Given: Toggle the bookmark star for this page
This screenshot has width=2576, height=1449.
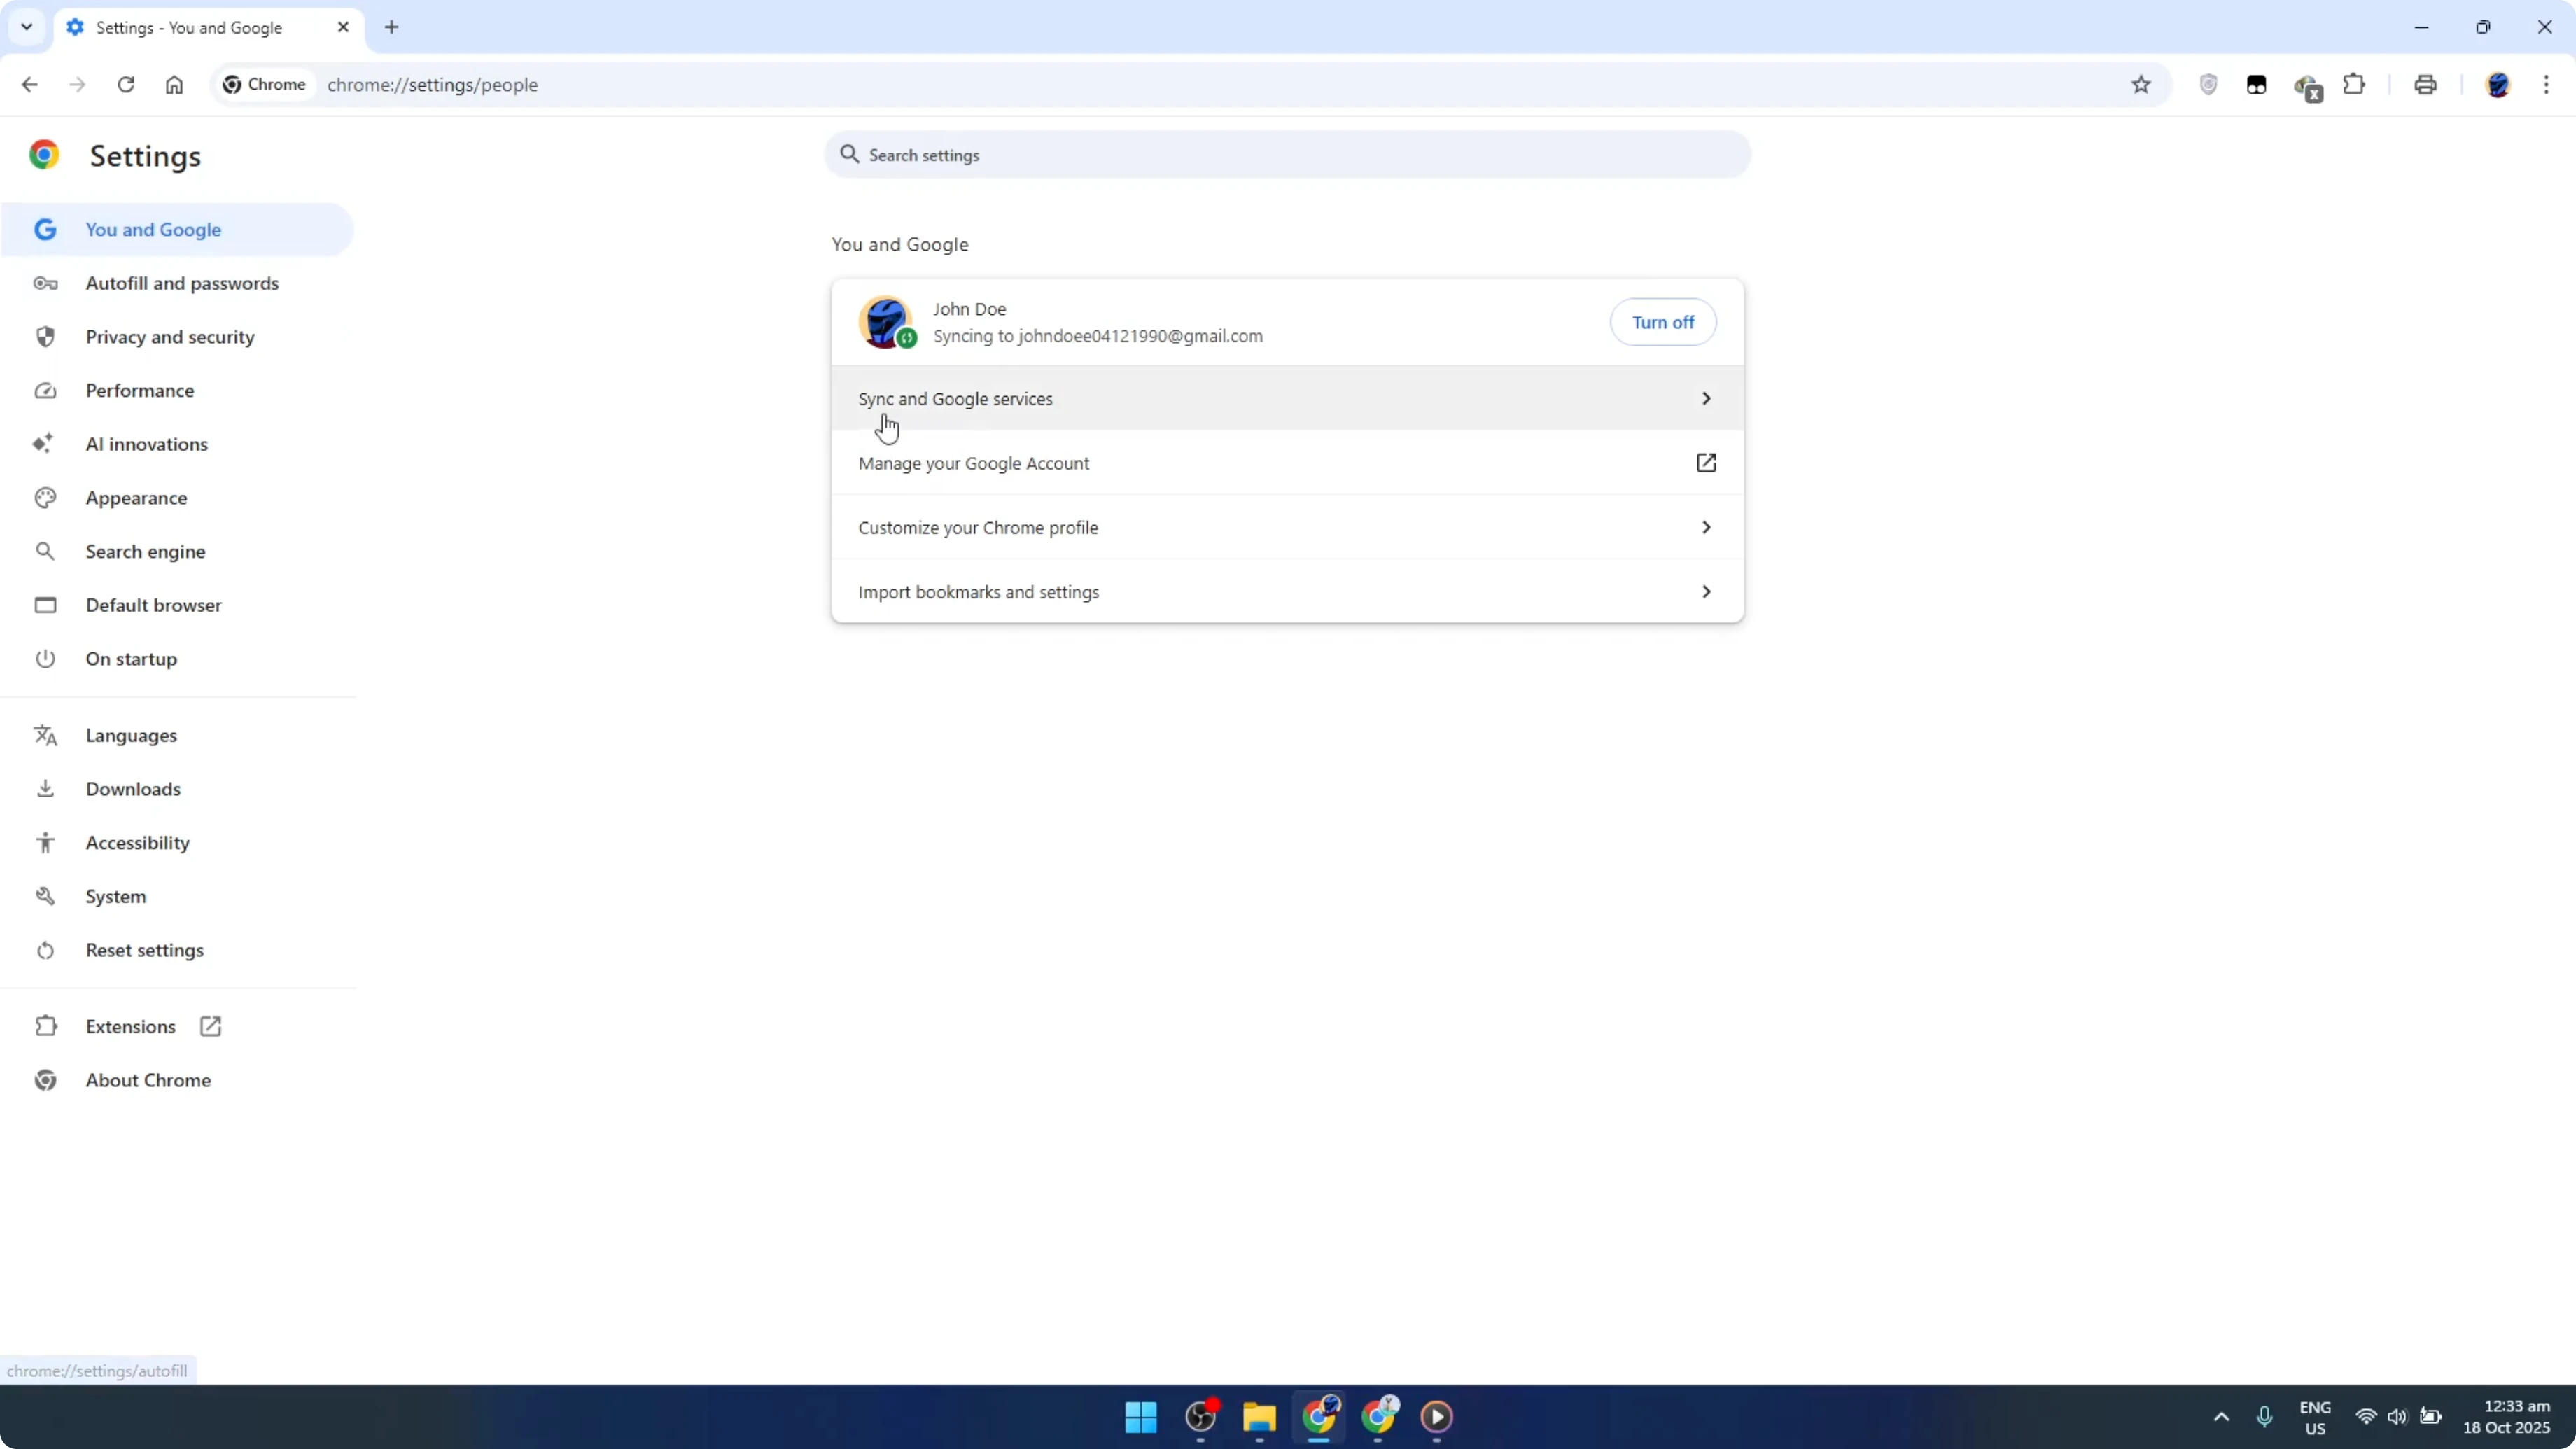Looking at the screenshot, I should coord(2141,85).
